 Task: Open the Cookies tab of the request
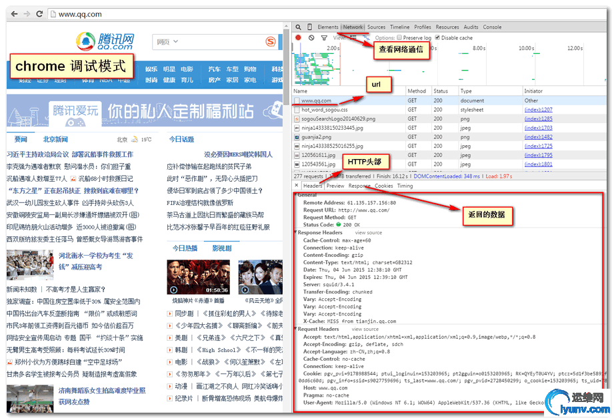coord(384,186)
